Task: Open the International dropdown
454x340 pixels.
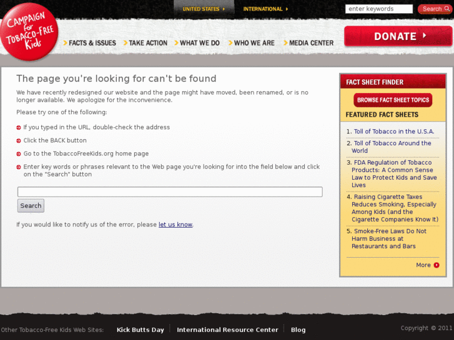Action: [265, 9]
